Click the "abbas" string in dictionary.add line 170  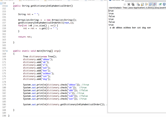tap(46, 60)
